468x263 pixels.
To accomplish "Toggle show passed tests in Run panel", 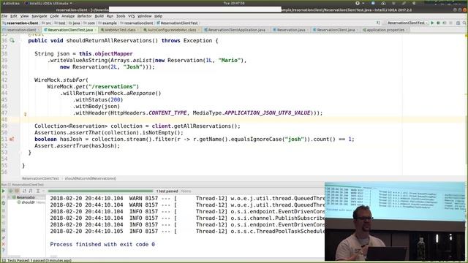I will click(11, 191).
